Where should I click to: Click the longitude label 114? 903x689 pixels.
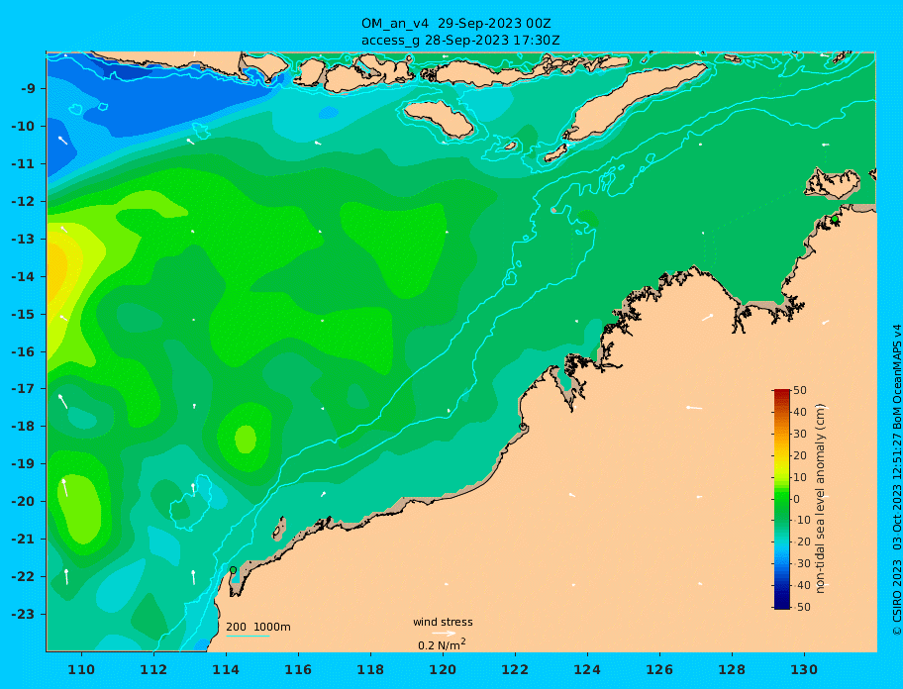tap(226, 669)
